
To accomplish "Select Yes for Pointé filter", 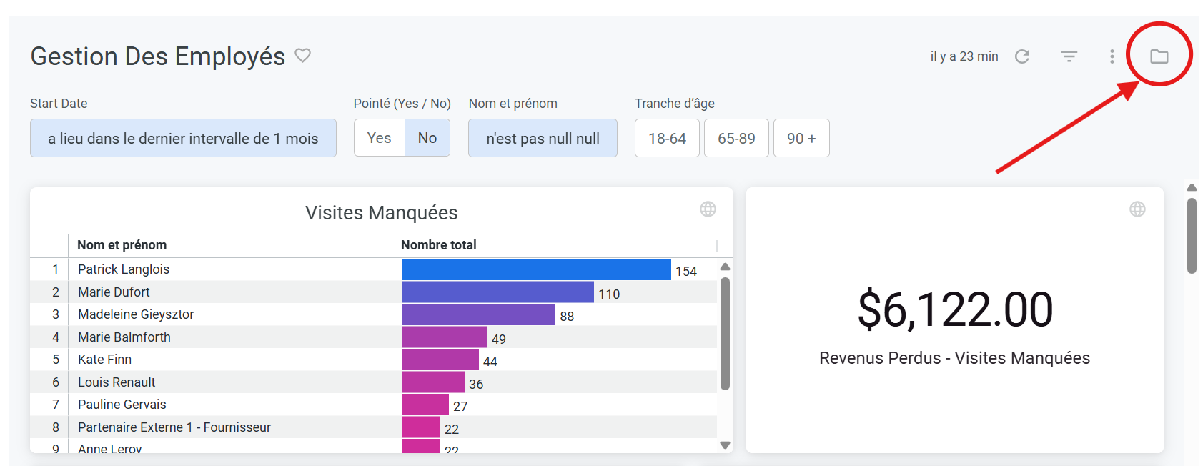I will click(x=379, y=138).
